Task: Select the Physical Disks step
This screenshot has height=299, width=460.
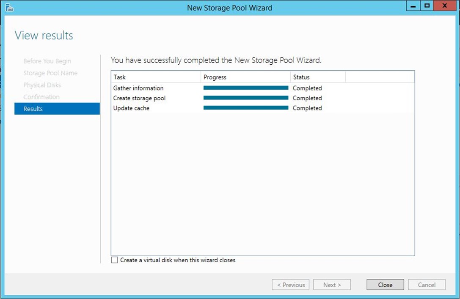Action: tap(42, 85)
